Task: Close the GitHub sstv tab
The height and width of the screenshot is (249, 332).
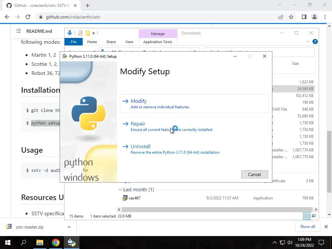Action: (x=75, y=6)
